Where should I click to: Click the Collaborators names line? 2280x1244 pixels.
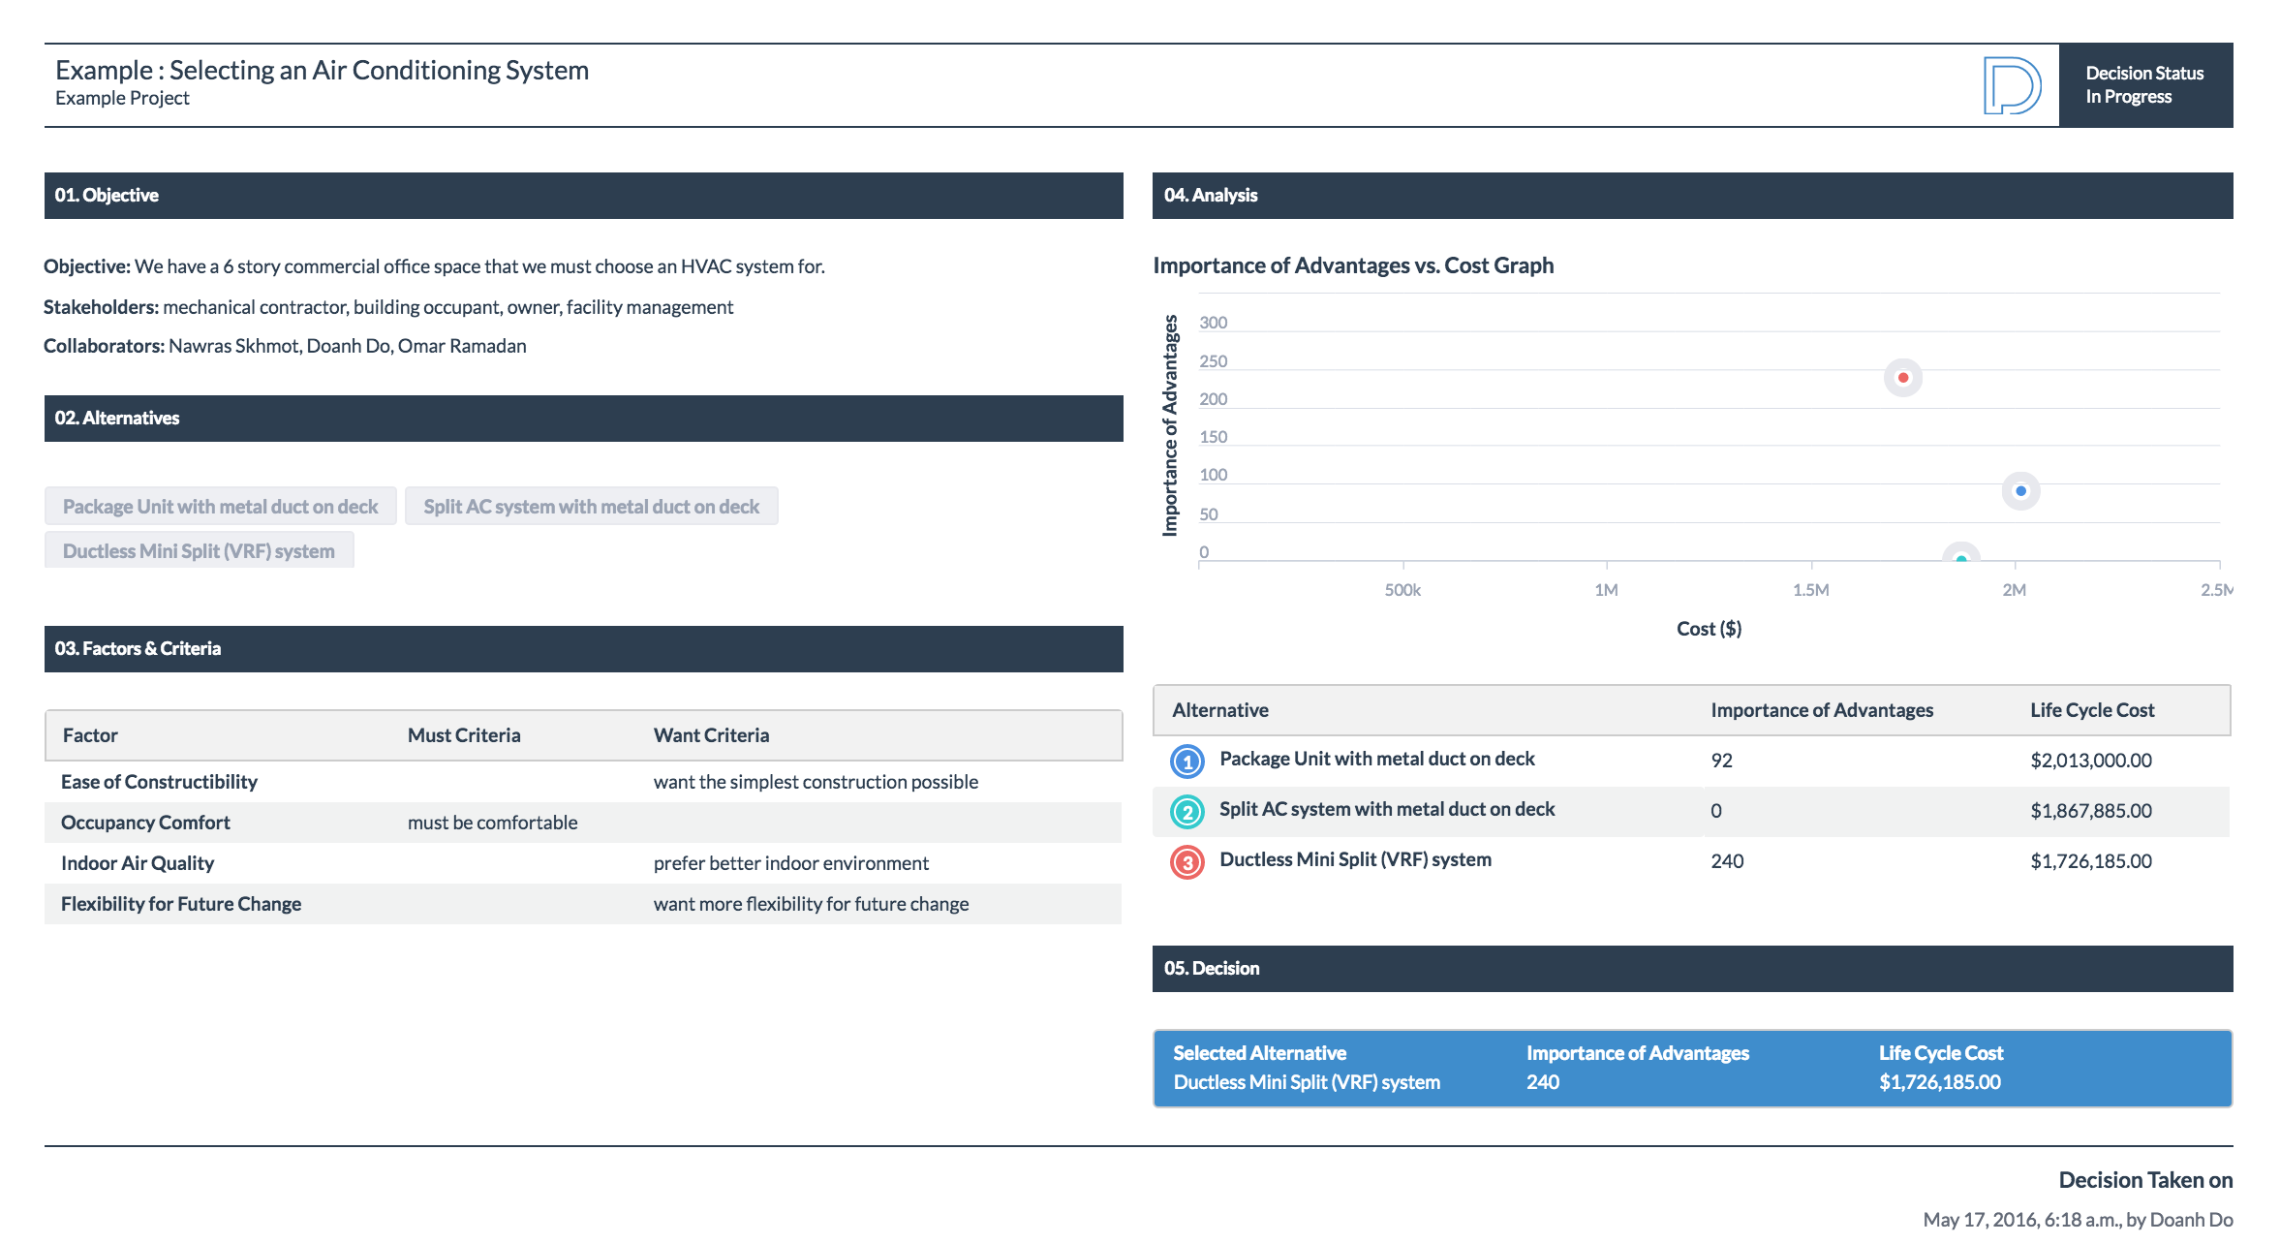(285, 346)
